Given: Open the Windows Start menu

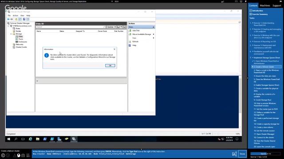Looking at the screenshot, I should (x=9, y=139).
